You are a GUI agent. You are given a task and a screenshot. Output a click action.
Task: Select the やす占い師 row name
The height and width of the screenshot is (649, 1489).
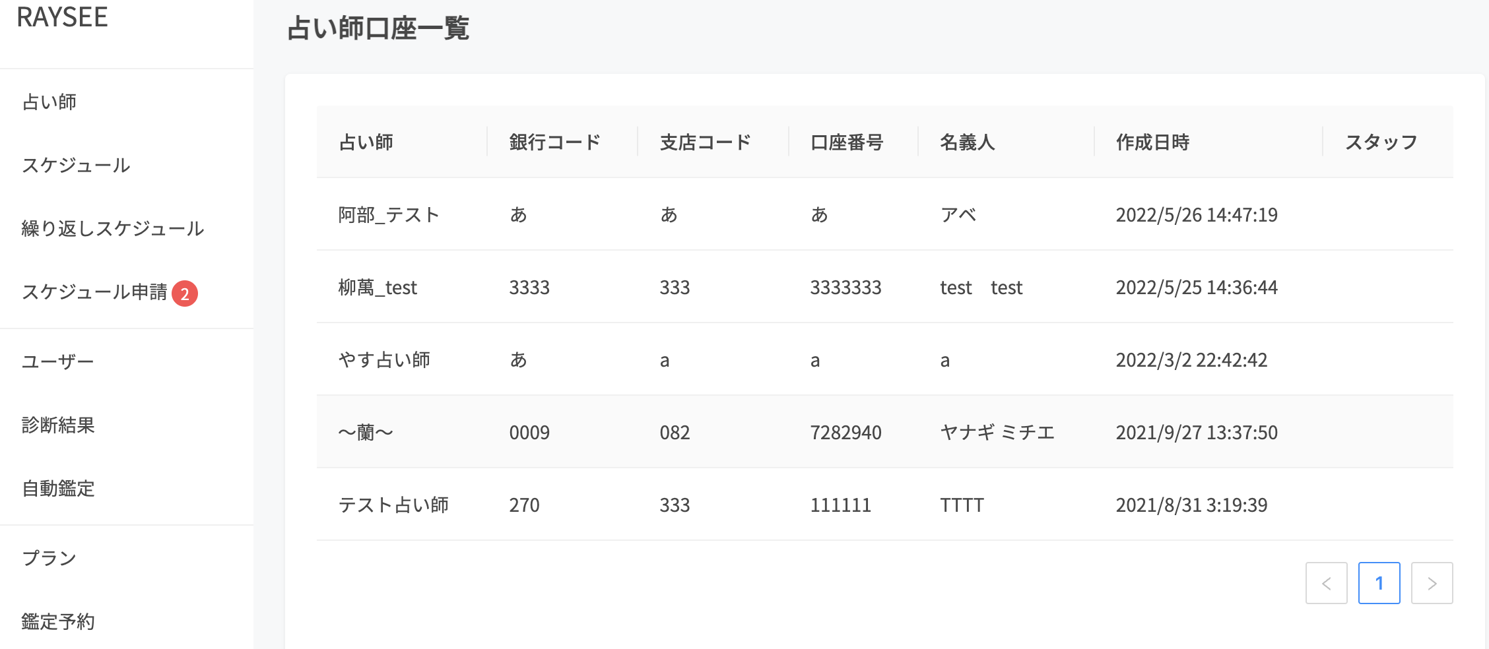384,359
